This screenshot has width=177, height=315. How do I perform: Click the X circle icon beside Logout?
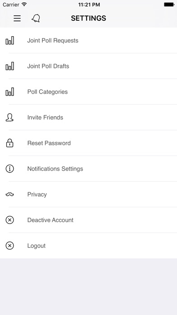coord(9,246)
